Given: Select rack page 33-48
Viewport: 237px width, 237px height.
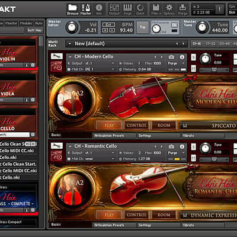Looking at the screenshot, I should click(x=224, y=44).
